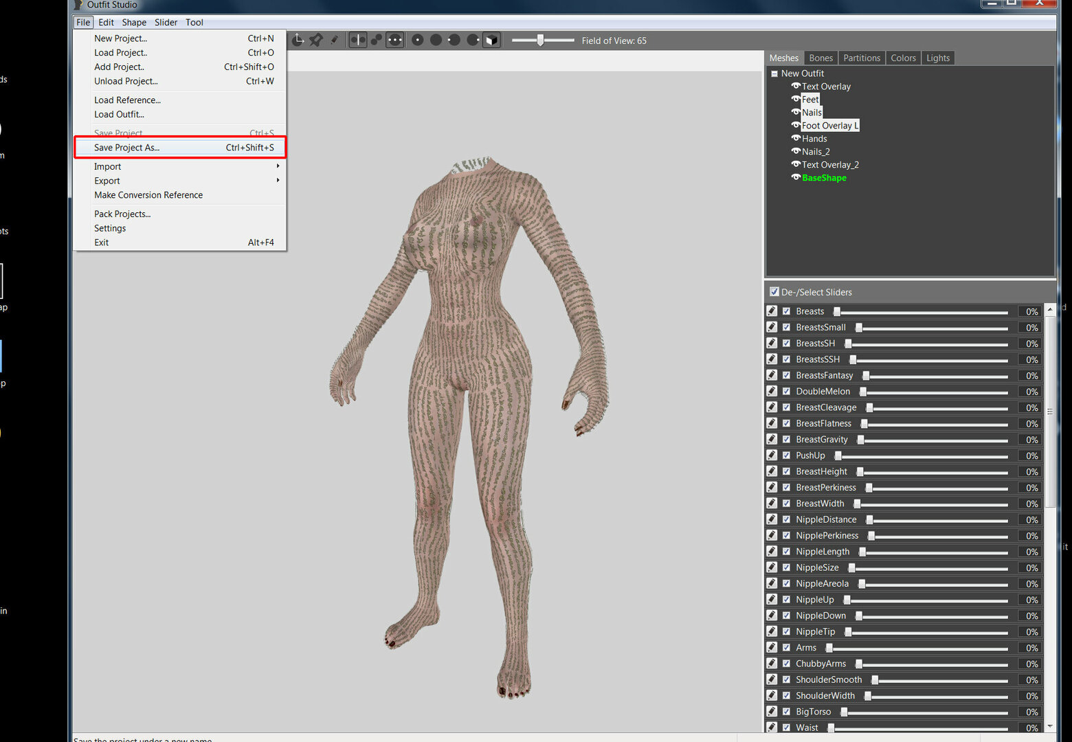This screenshot has width=1072, height=742.
Task: Open the Slider menu
Action: pos(166,22)
